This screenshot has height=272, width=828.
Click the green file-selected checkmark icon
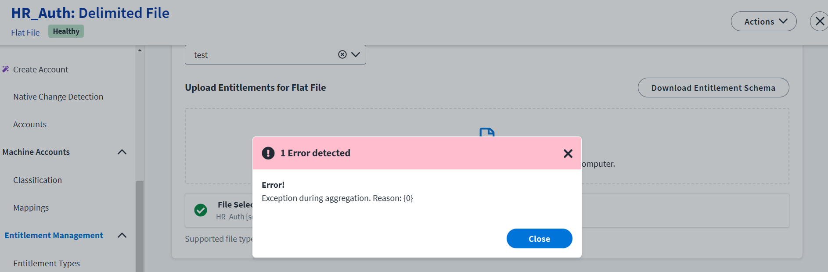tap(201, 210)
